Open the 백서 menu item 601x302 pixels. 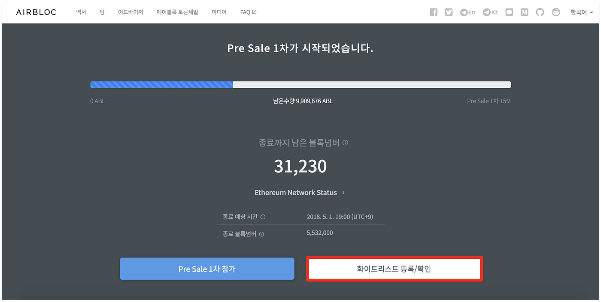(81, 12)
